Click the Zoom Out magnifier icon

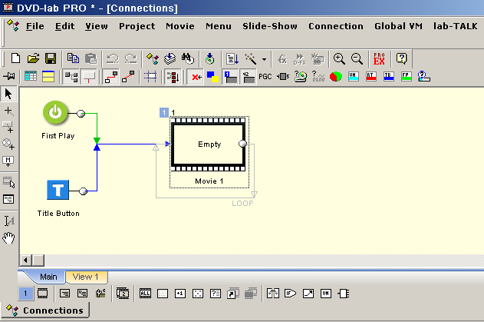pyautogui.click(x=357, y=58)
